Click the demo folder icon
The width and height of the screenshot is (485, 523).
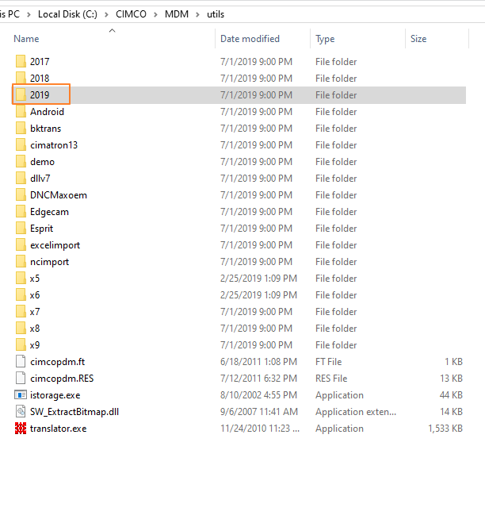tap(21, 161)
